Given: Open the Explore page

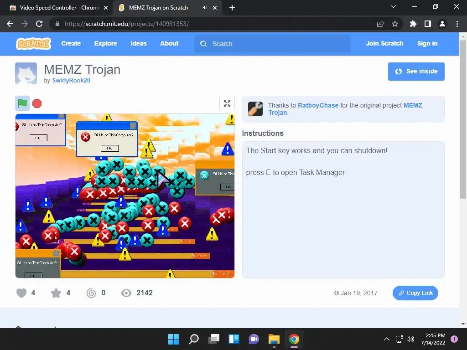Looking at the screenshot, I should pos(106,43).
